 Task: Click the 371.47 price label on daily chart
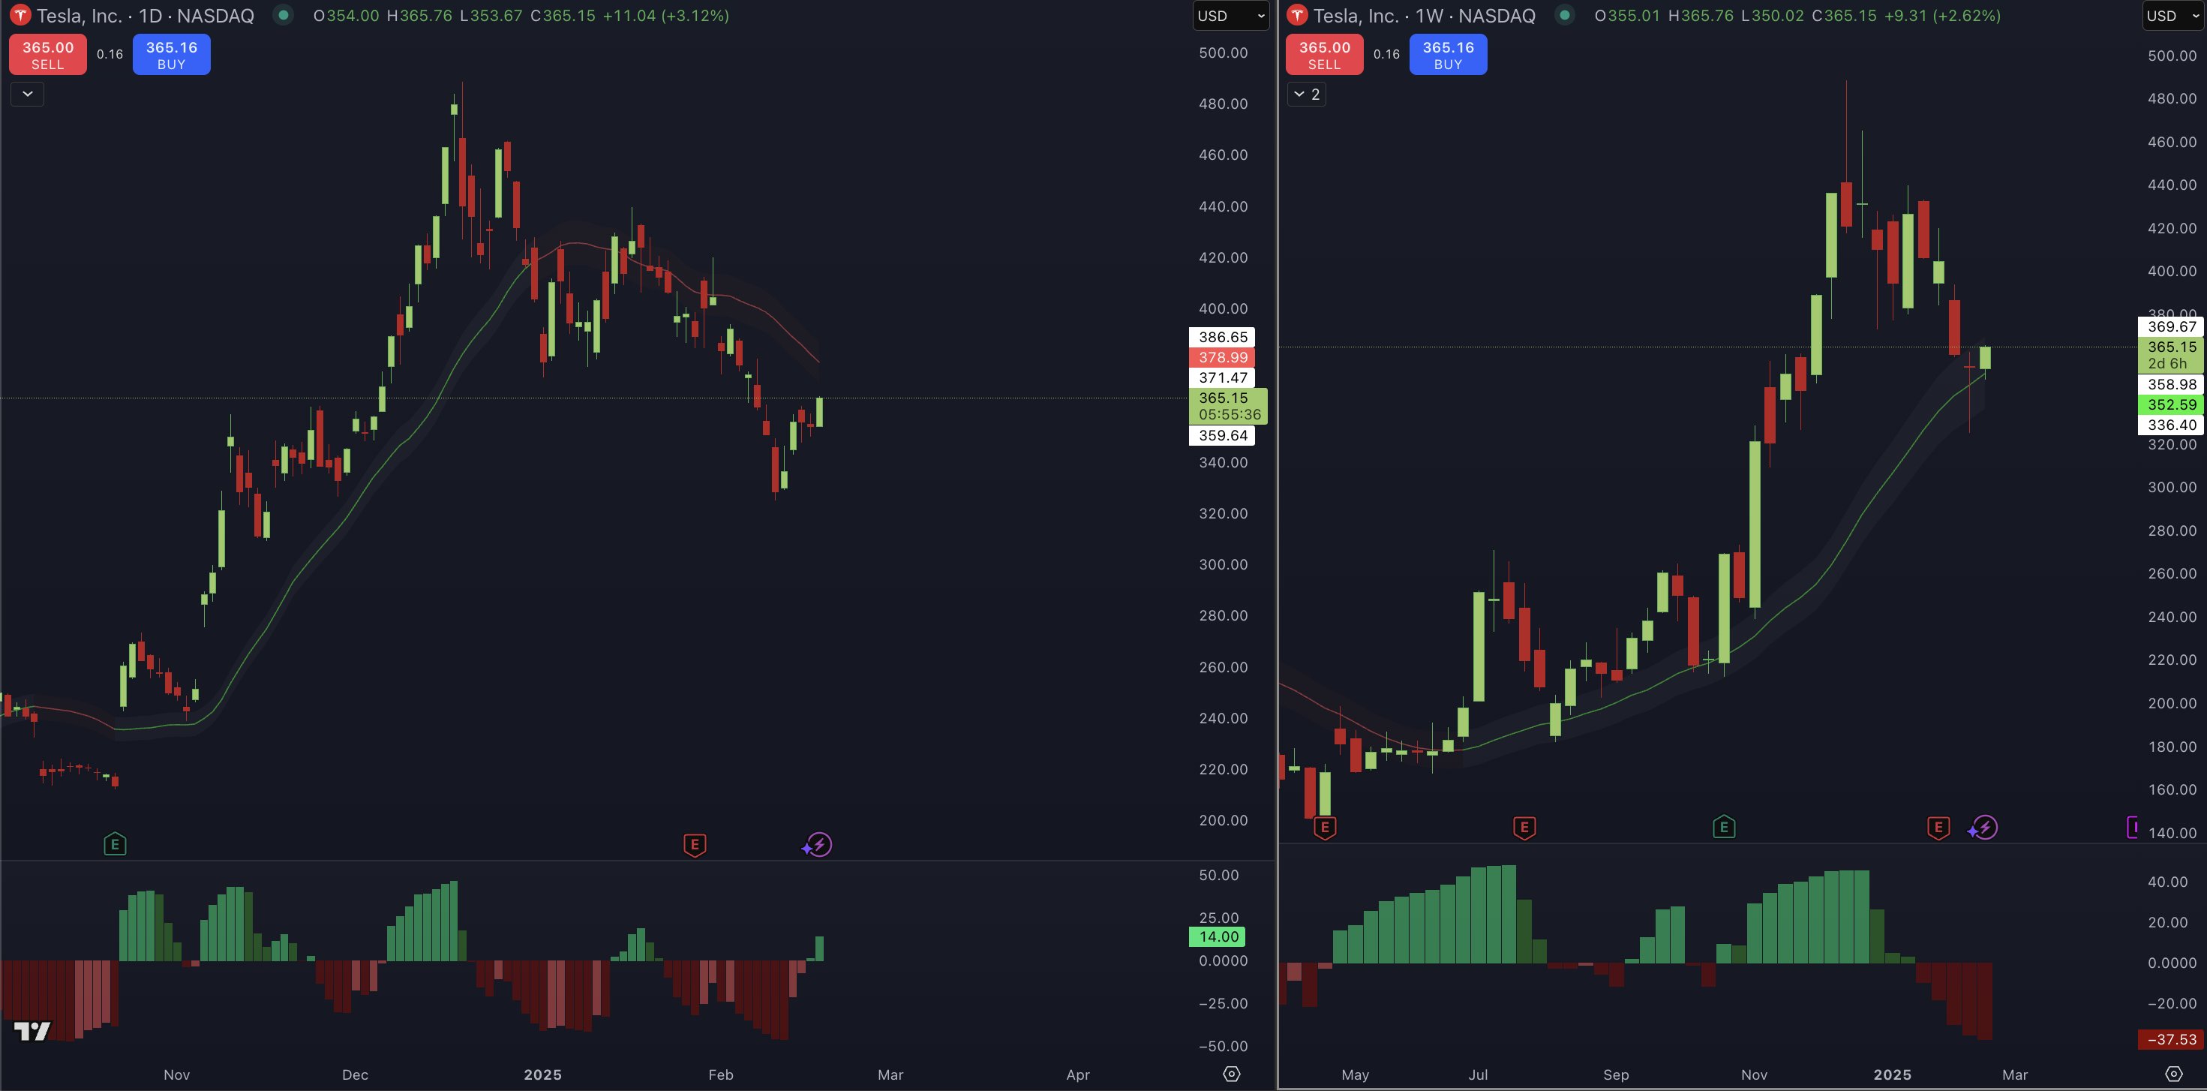click(x=1223, y=378)
